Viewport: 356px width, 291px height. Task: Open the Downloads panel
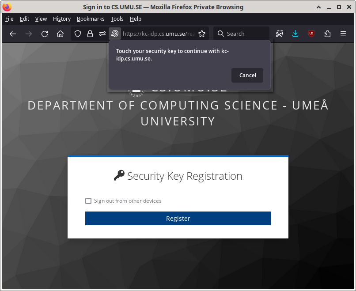[x=295, y=34]
